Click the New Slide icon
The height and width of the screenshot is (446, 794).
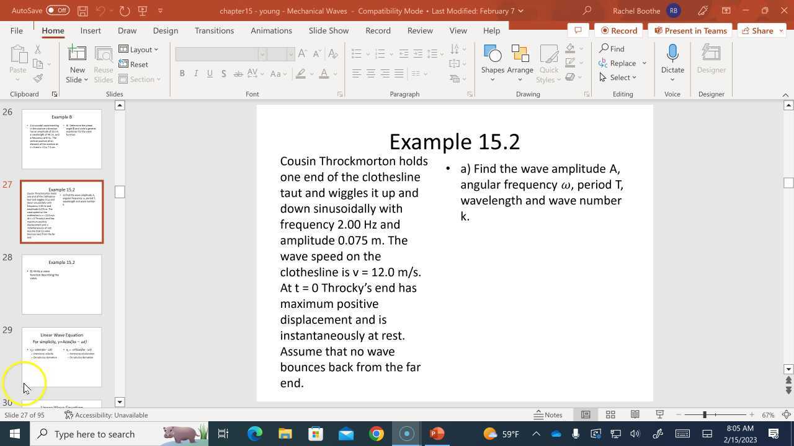pyautogui.click(x=78, y=55)
